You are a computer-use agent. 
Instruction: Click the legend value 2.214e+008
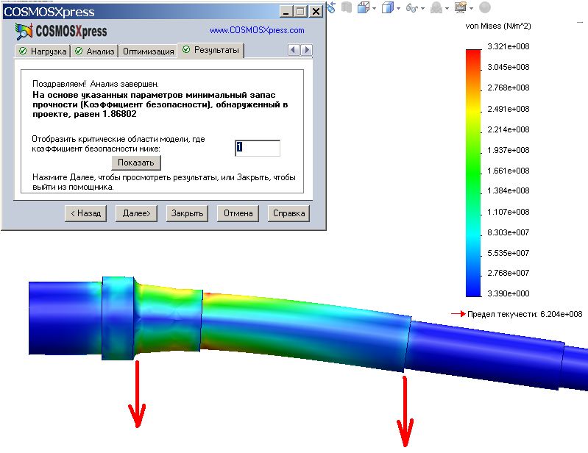[x=508, y=129]
